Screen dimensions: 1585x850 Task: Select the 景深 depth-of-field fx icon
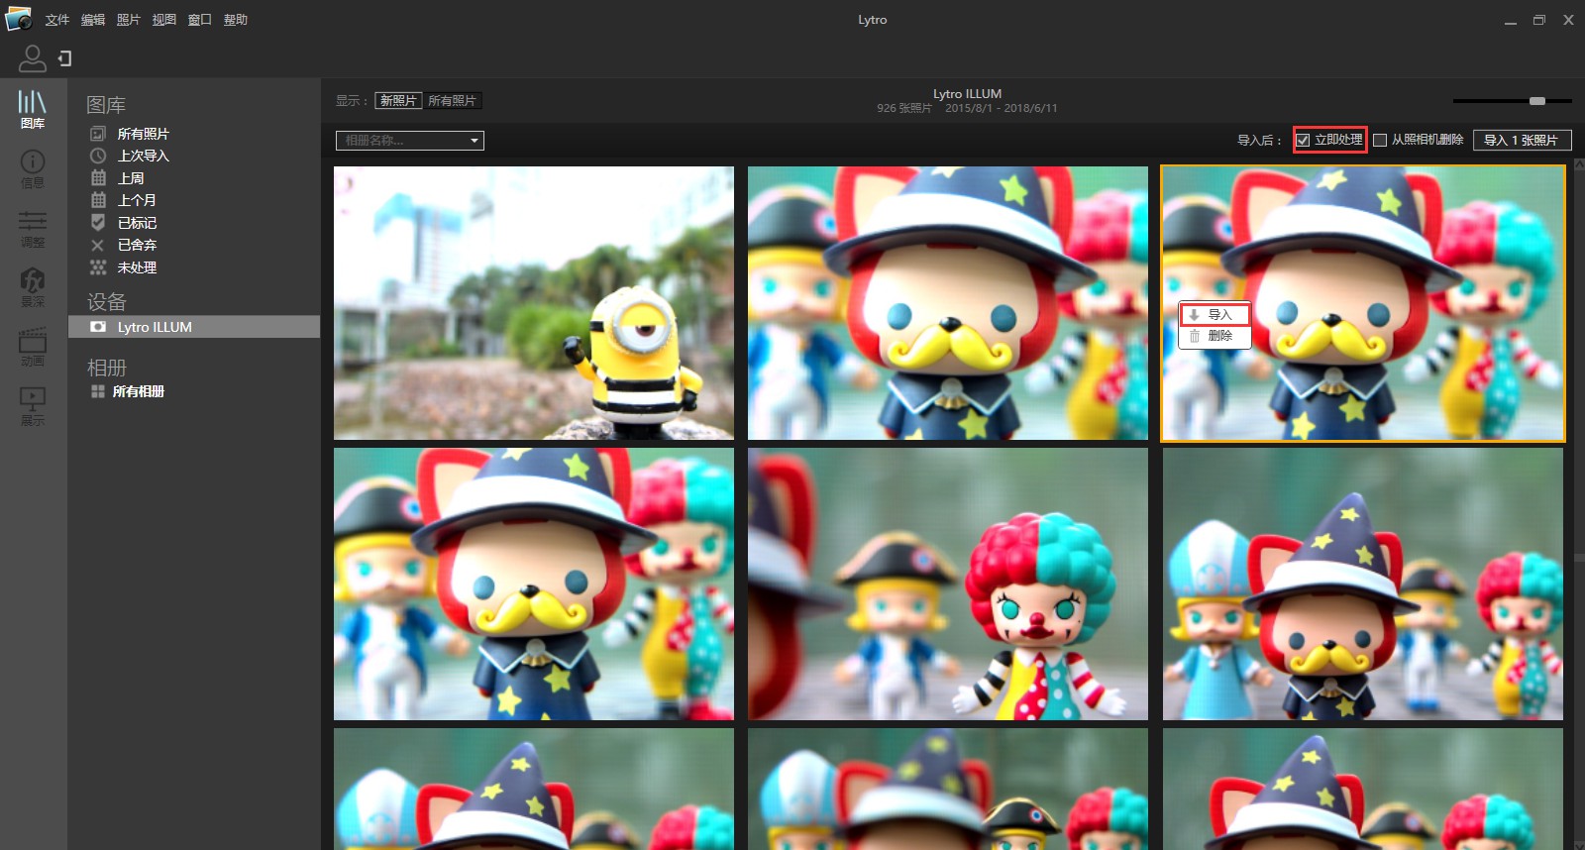click(x=32, y=286)
